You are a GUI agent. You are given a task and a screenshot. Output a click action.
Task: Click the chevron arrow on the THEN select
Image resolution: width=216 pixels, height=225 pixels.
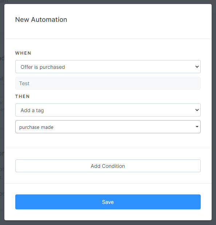click(x=197, y=110)
